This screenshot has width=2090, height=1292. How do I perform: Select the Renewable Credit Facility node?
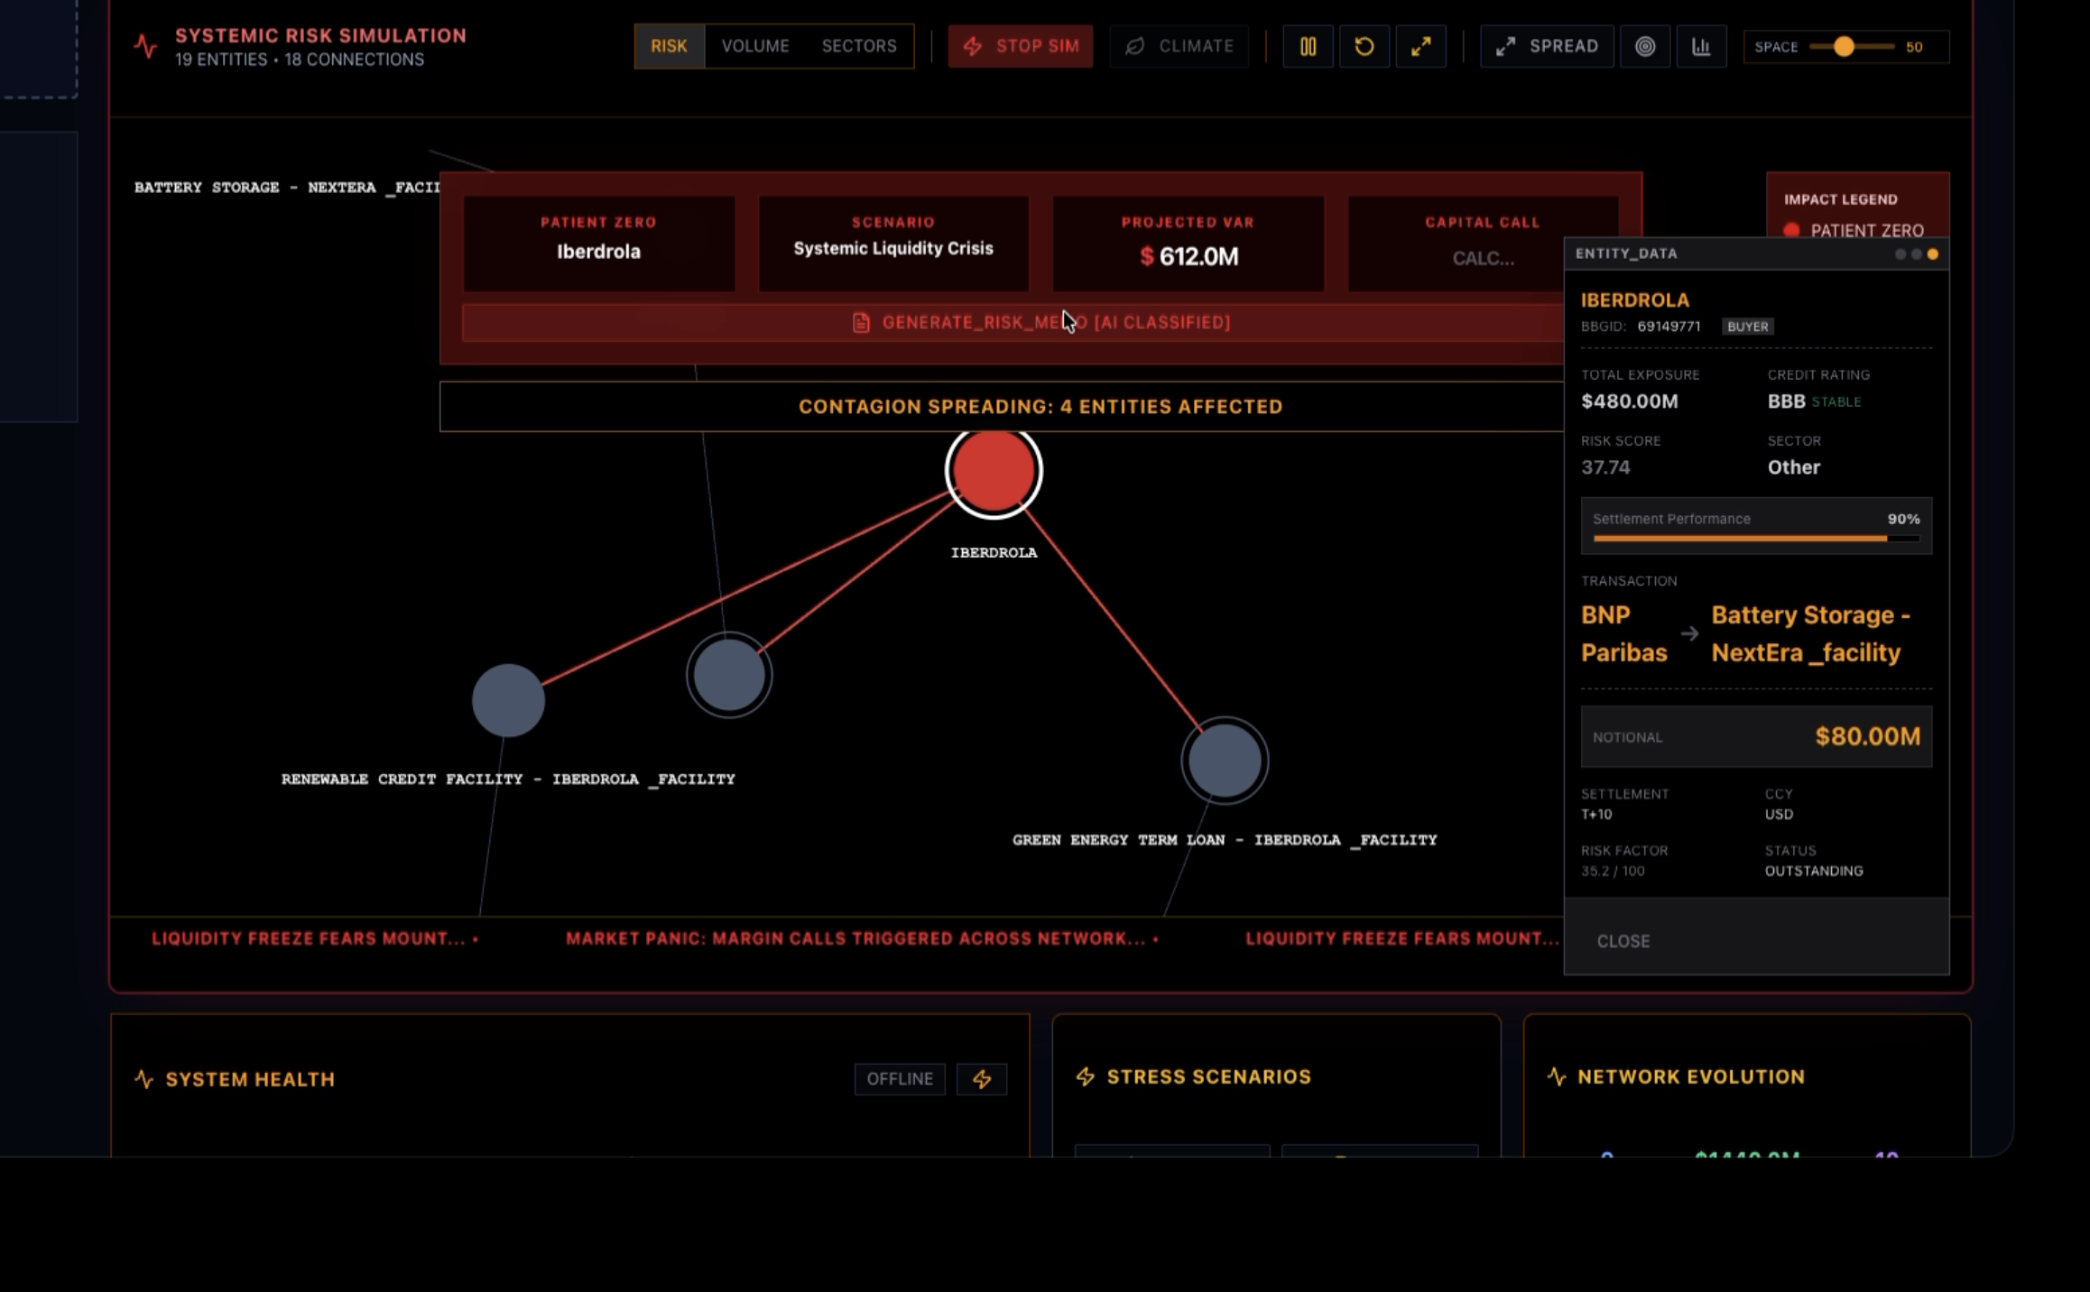pos(508,700)
